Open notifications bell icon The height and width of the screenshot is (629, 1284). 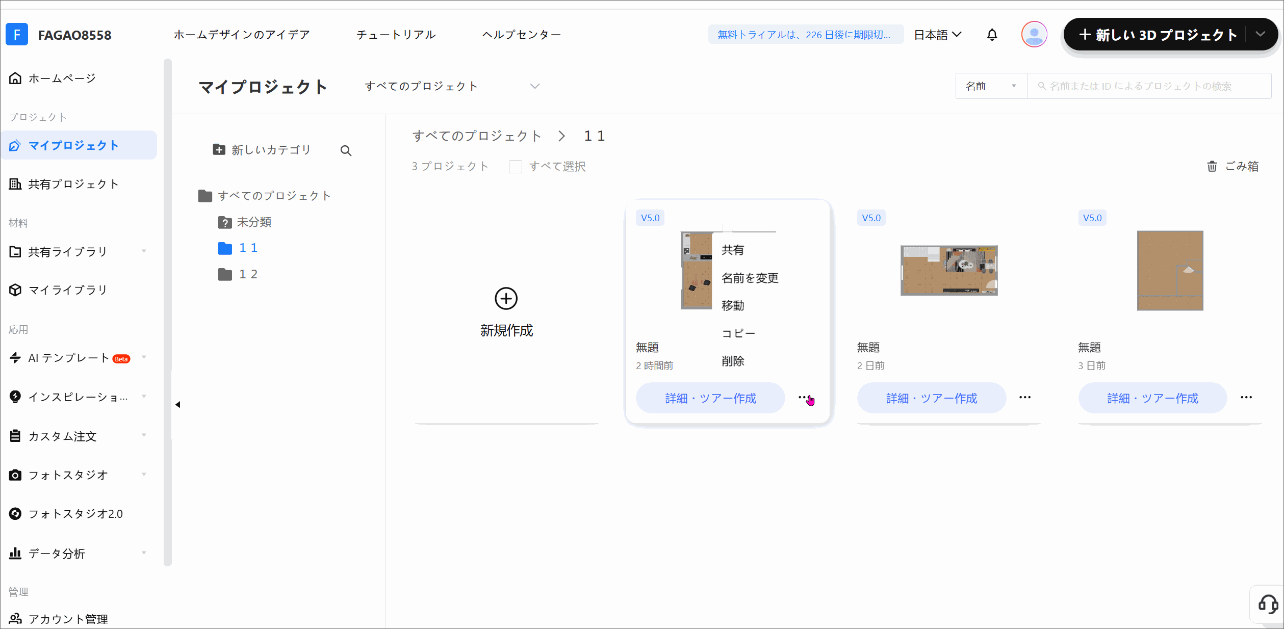coord(992,35)
